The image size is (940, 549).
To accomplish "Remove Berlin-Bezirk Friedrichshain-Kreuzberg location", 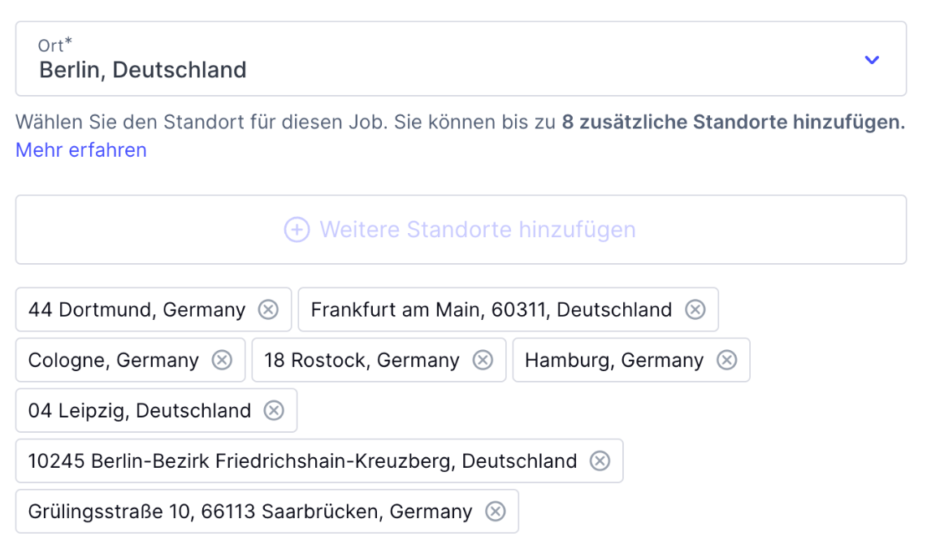I will point(600,460).
